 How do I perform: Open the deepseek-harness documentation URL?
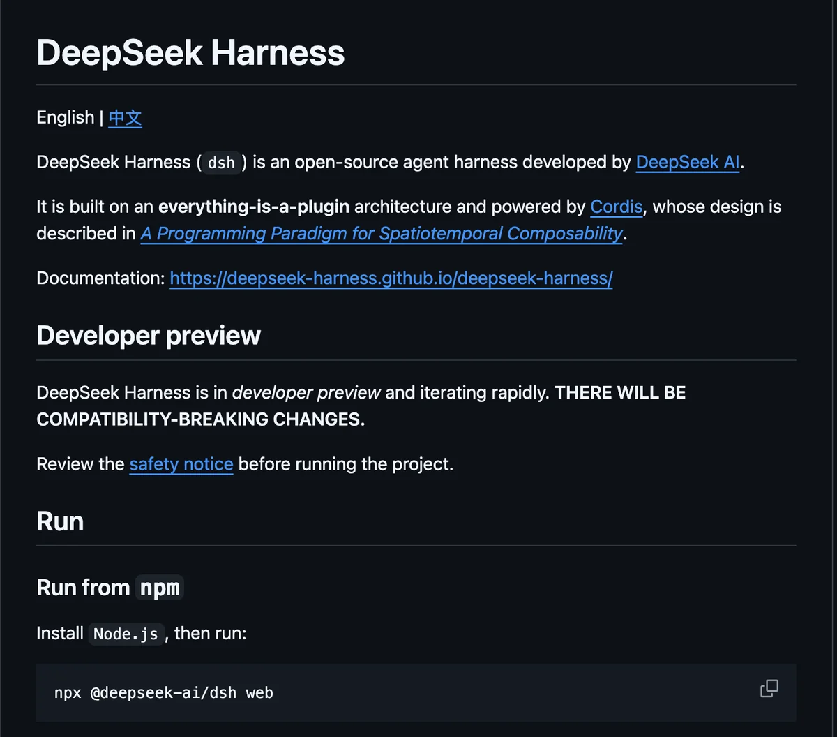pos(391,278)
